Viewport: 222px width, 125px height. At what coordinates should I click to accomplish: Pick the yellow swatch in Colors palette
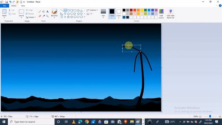[x=142, y=10]
